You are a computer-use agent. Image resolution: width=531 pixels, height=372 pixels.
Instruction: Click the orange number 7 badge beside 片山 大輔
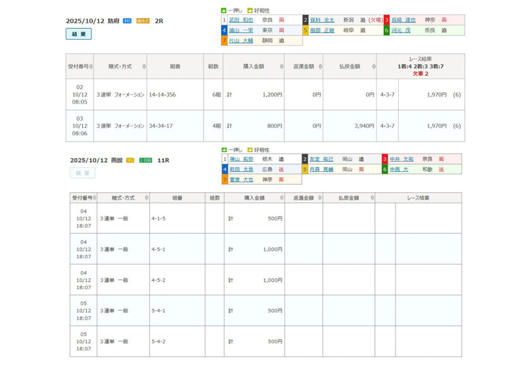[225, 40]
